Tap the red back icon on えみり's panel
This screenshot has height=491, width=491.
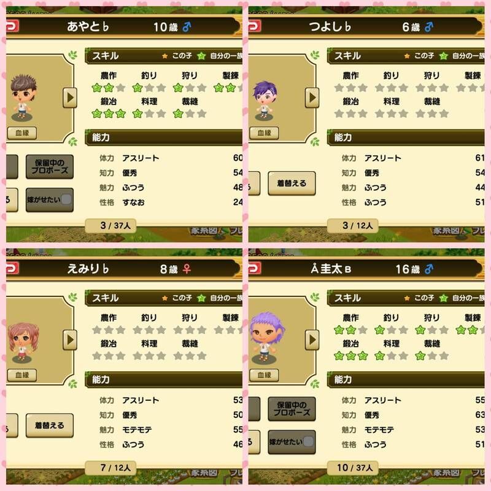pos(12,268)
